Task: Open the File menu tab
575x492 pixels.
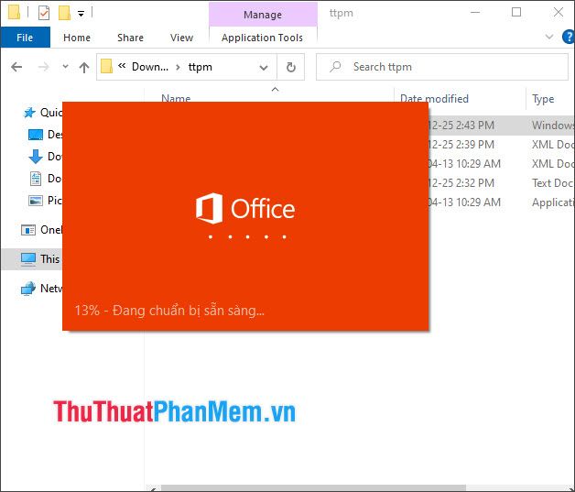Action: (x=25, y=38)
